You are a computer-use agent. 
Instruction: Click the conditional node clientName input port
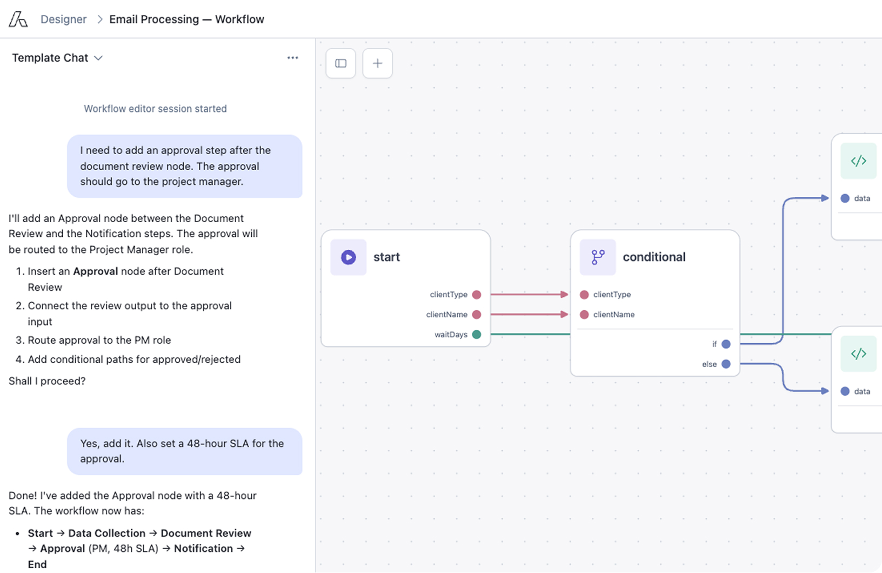(x=584, y=315)
